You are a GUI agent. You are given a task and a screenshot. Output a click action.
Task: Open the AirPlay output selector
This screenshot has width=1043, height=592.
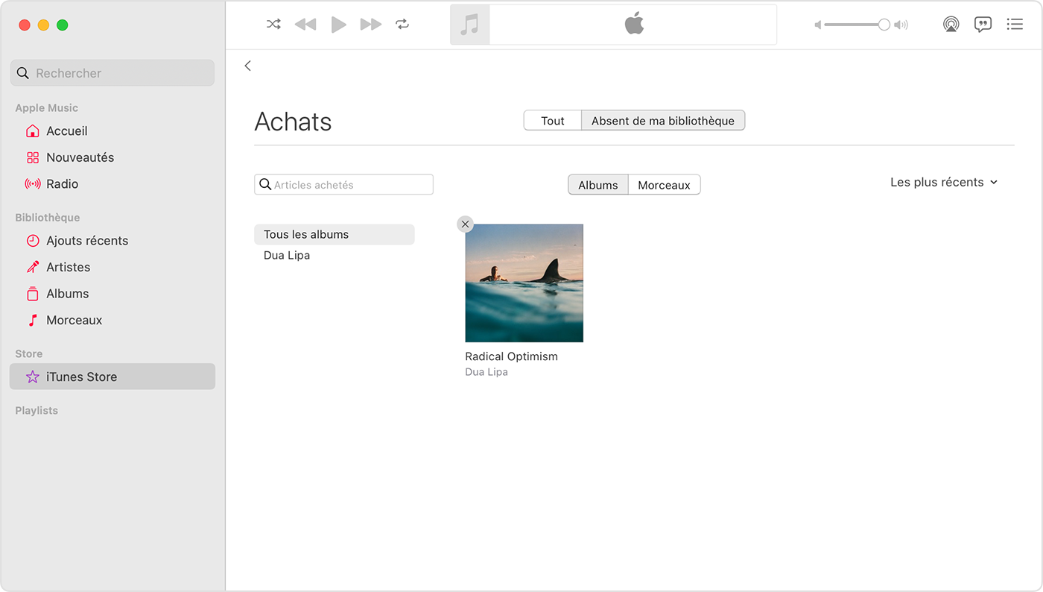(951, 24)
